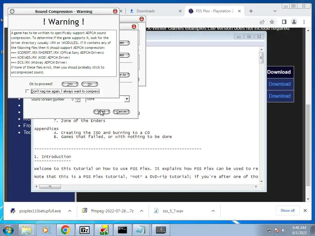This screenshot has height=236, width=315.
Task: Click the taskbar clock showing 6:46 AM
Action: tap(299, 230)
